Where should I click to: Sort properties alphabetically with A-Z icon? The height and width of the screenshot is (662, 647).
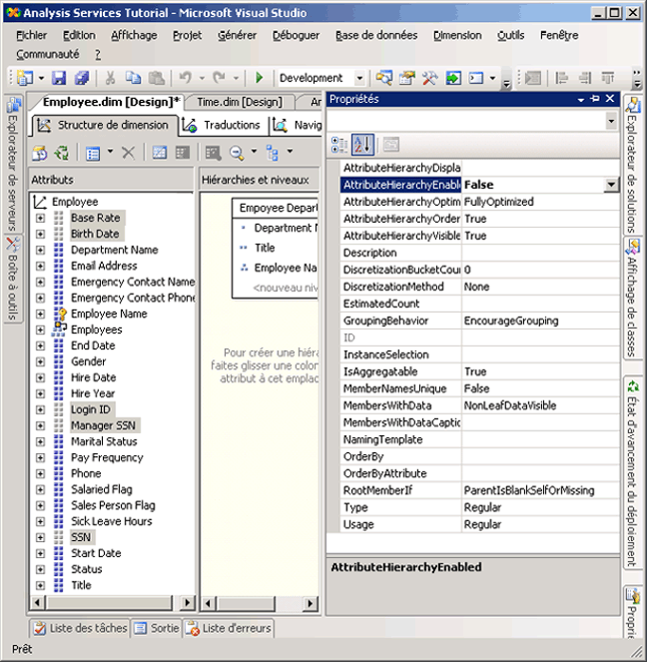(x=362, y=145)
